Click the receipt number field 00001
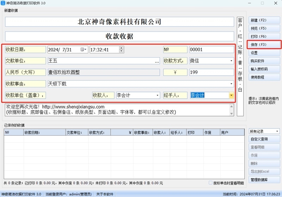Image resolution: width=282 pixels, height=197 pixels. [x=212, y=50]
